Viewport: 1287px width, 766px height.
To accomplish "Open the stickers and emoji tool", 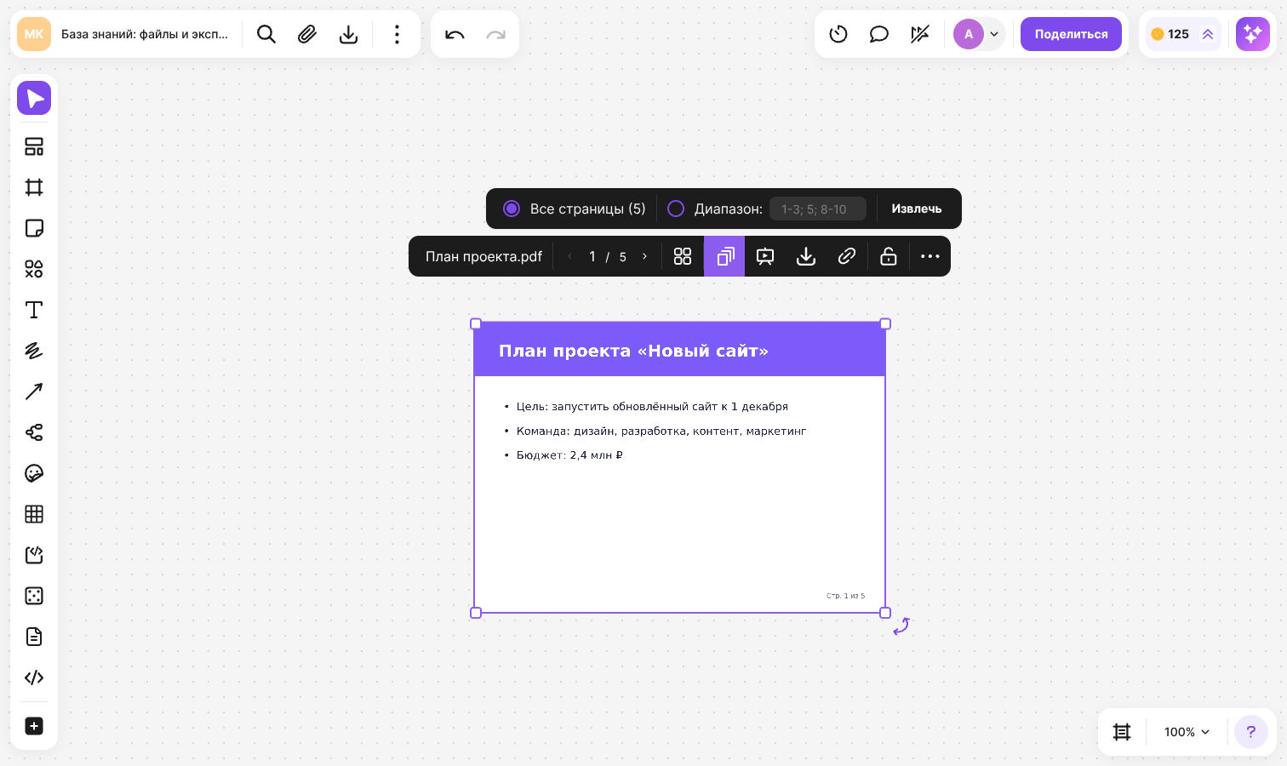I will [x=34, y=473].
